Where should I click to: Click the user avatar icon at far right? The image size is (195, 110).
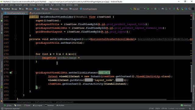point(193,9)
